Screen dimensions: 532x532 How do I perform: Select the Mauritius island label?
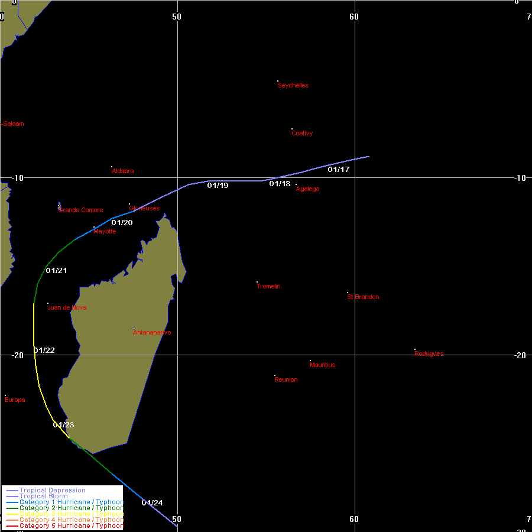(322, 365)
